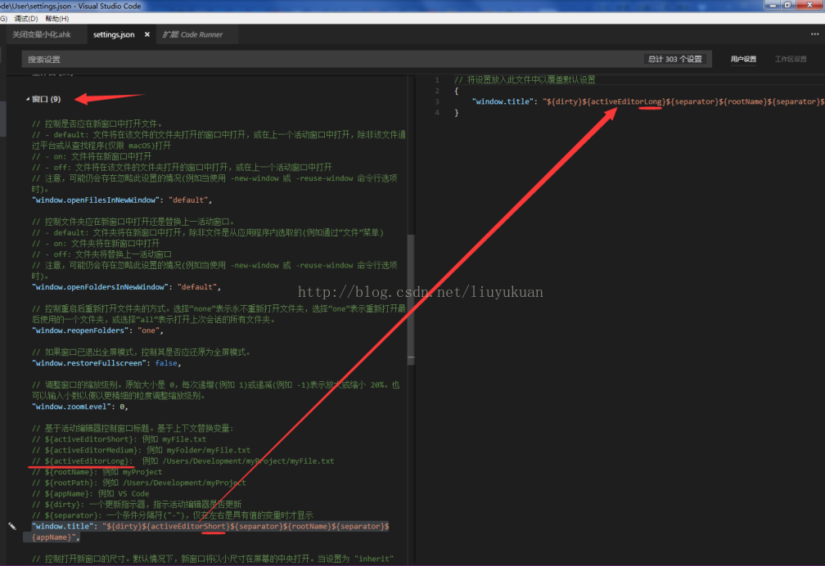The width and height of the screenshot is (825, 566).
Task: Click the comment on line 1 of user settings
Action: (525, 79)
